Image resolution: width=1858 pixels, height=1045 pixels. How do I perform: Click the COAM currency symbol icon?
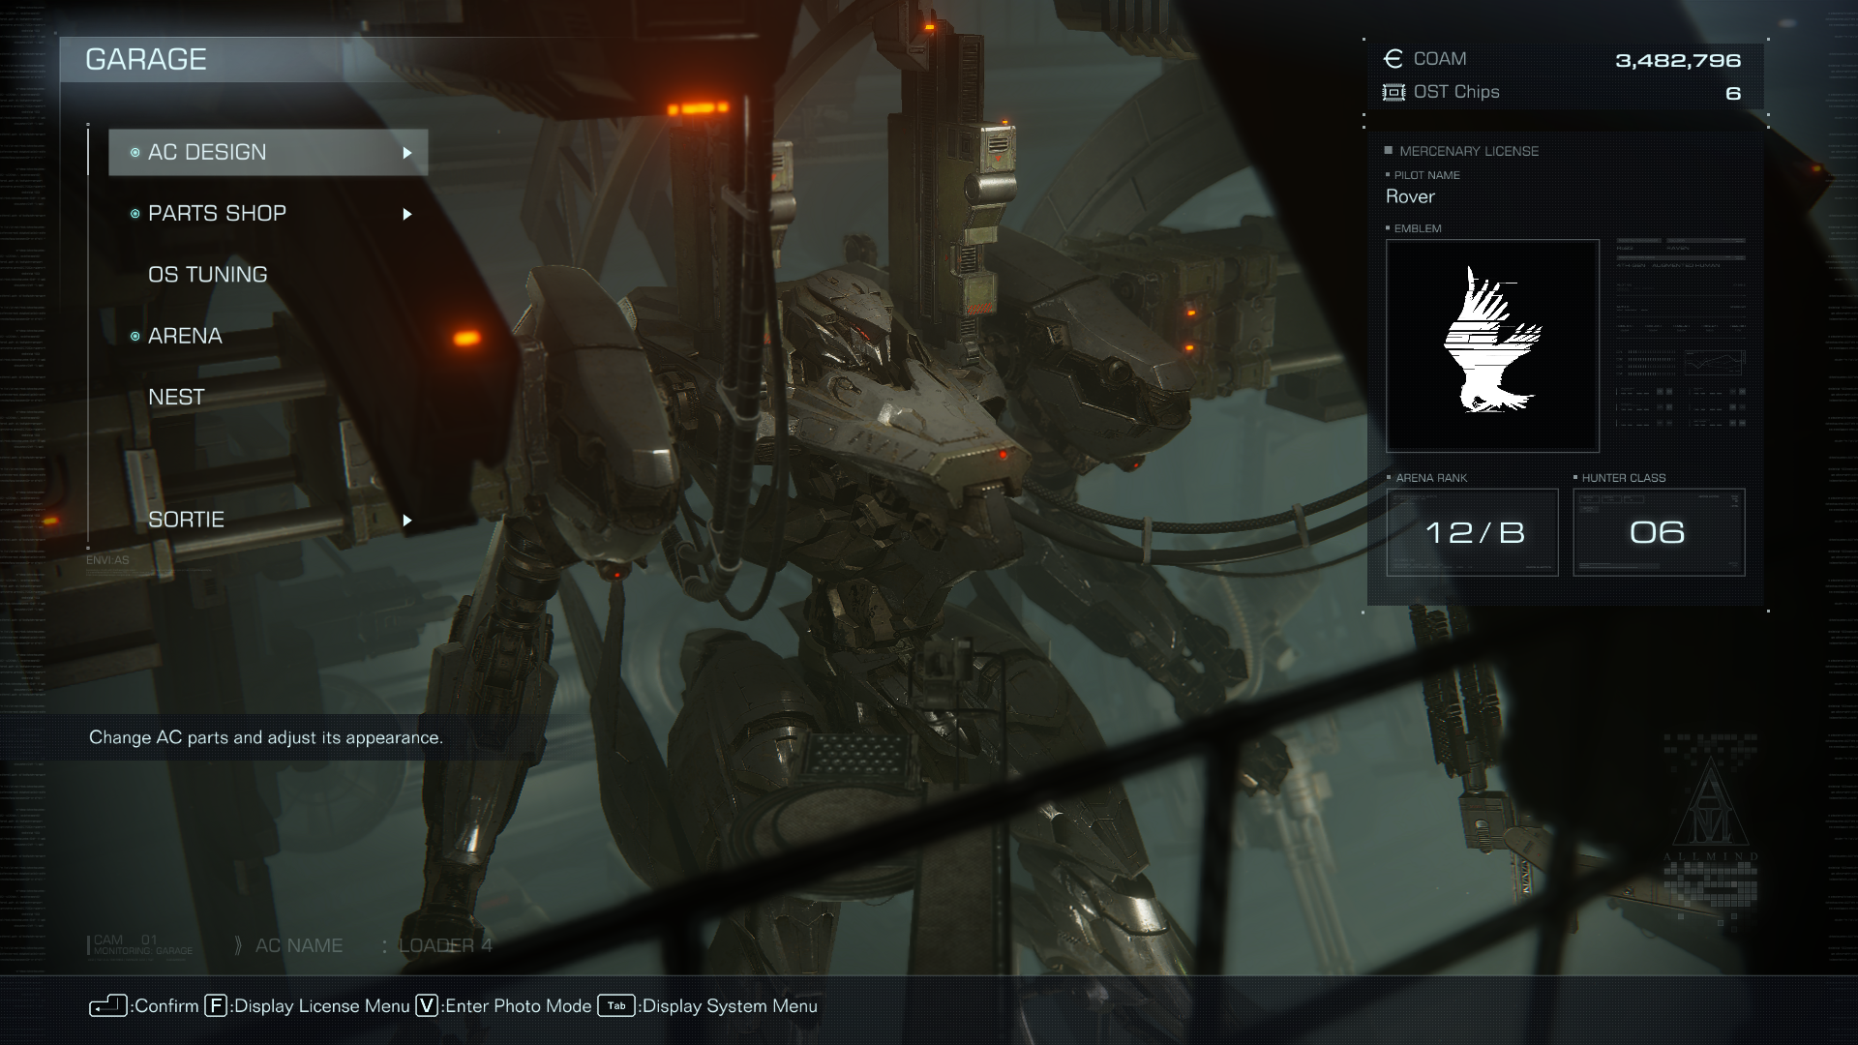pyautogui.click(x=1393, y=59)
